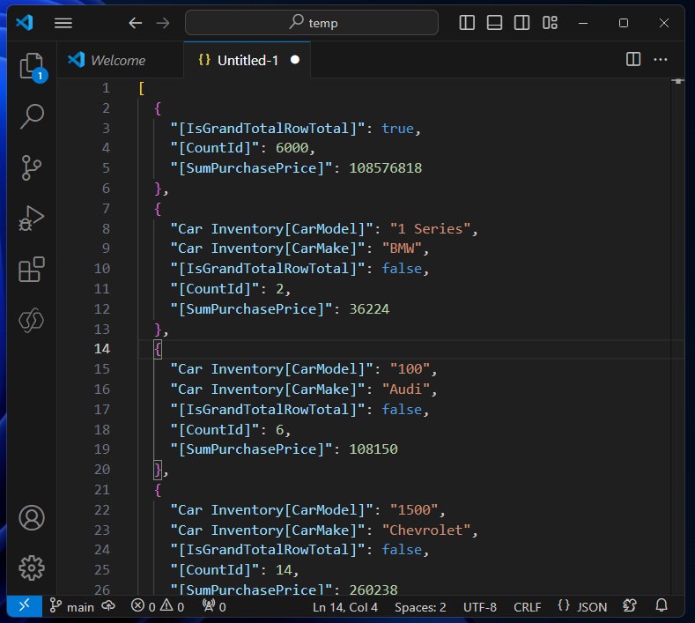Click the "1500" CarModel value
The width and height of the screenshot is (695, 623).
[x=414, y=510]
